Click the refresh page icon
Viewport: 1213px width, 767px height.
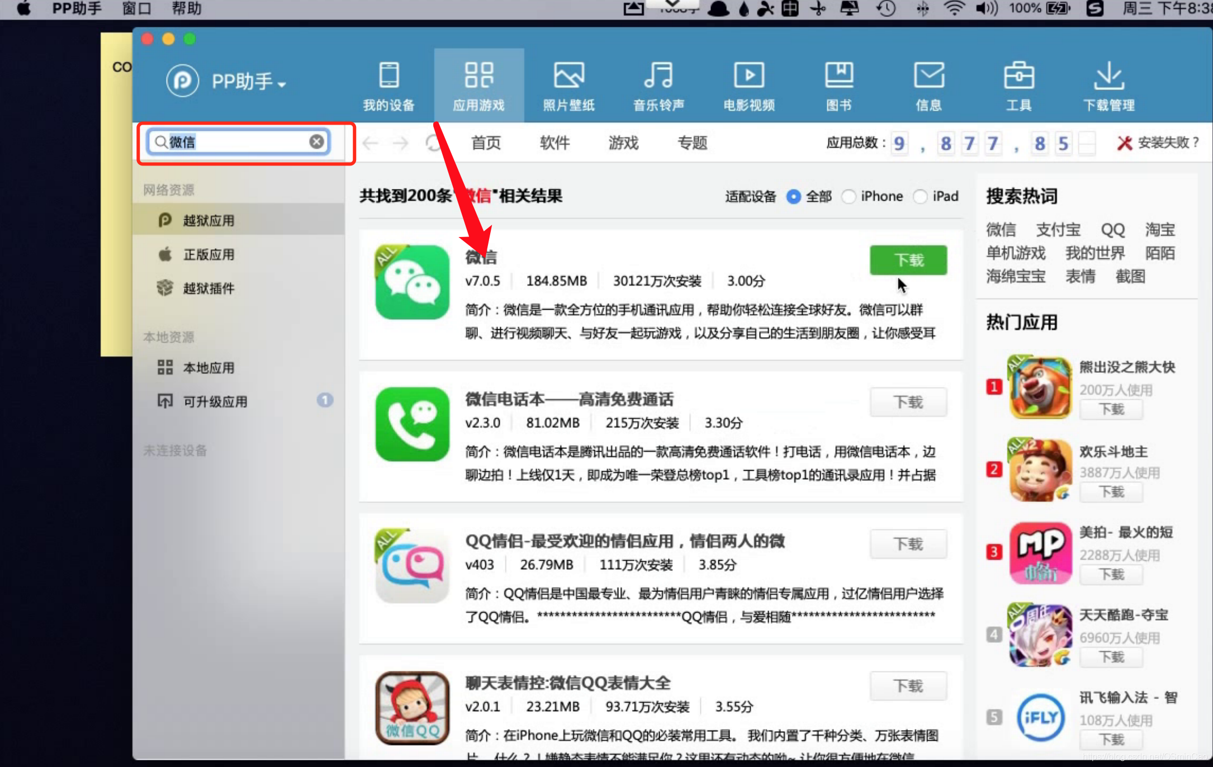click(434, 143)
